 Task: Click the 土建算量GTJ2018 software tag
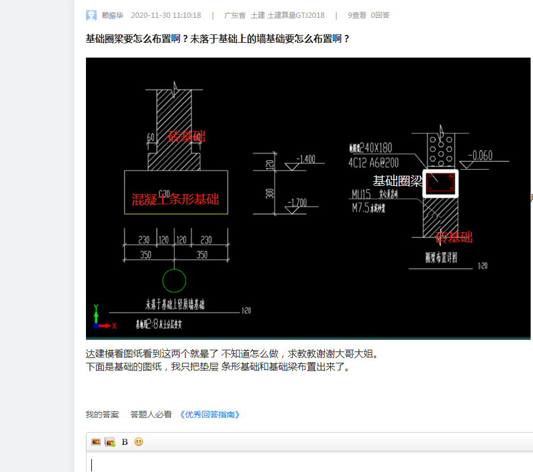pyautogui.click(x=296, y=15)
